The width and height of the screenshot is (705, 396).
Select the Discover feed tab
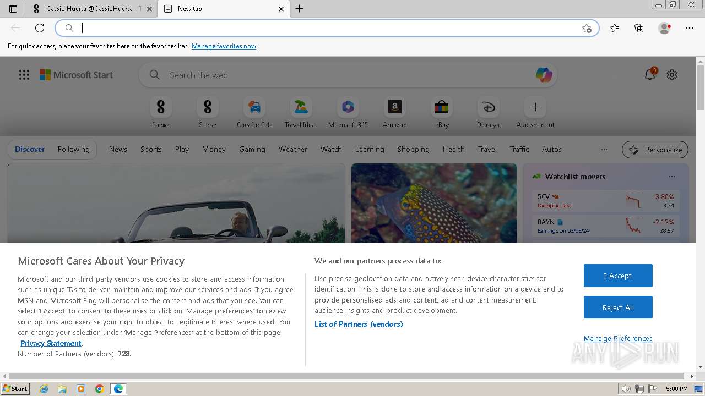pyautogui.click(x=30, y=149)
